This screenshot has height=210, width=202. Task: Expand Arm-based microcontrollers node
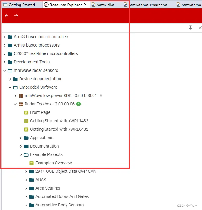tap(5, 37)
